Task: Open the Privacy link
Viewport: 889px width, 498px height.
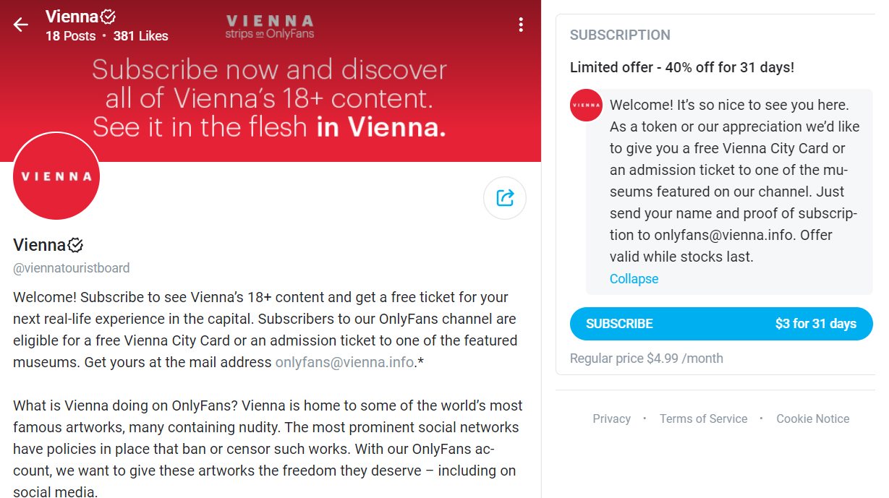Action: (x=611, y=418)
